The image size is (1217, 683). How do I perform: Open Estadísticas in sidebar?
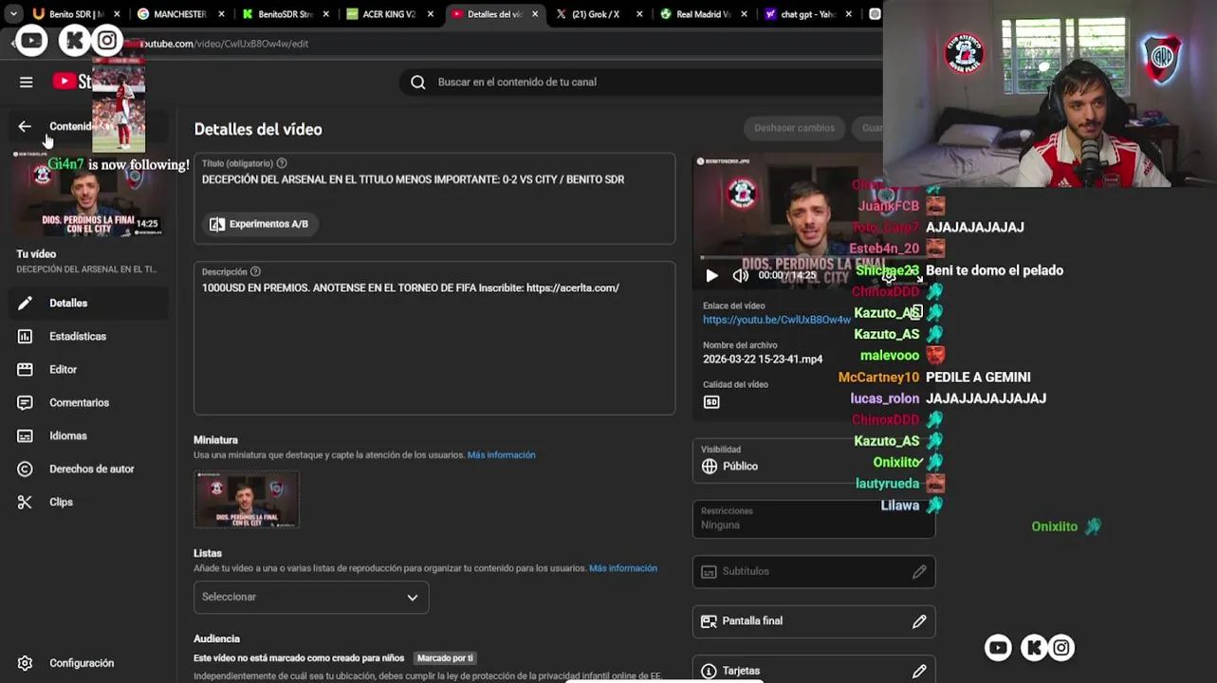click(x=90, y=337)
